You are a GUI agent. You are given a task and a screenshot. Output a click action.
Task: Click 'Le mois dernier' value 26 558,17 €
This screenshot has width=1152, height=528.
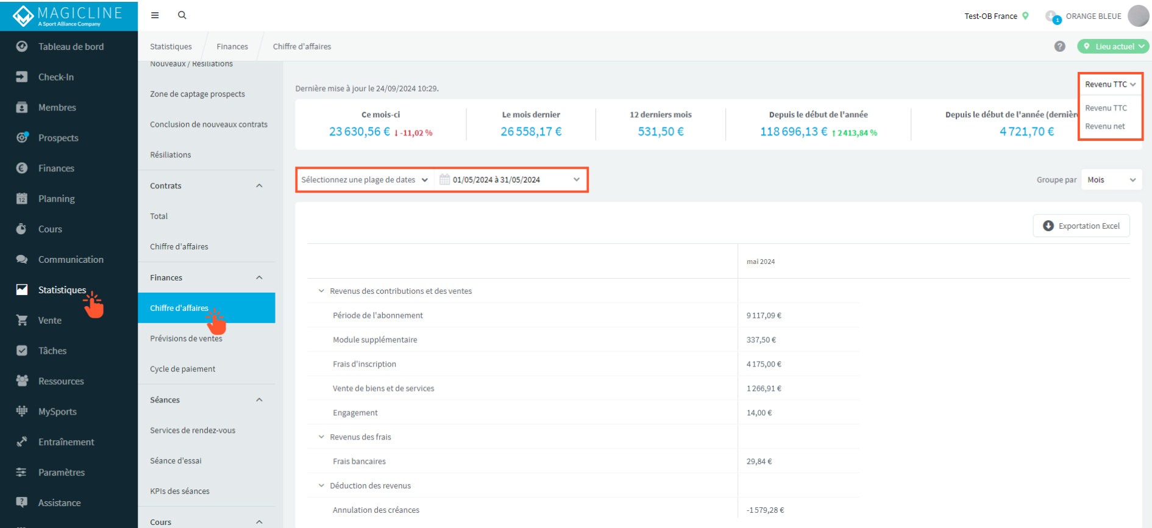point(531,132)
